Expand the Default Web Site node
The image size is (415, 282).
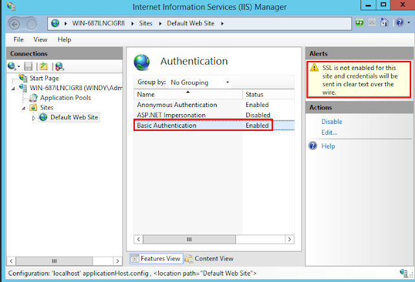[34, 118]
